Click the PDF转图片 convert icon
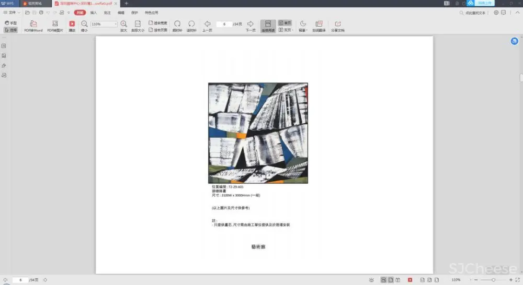This screenshot has width=523, height=285. click(55, 24)
